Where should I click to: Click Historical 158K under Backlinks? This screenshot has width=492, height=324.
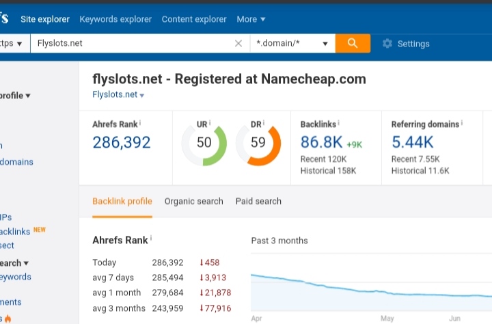coord(328,171)
